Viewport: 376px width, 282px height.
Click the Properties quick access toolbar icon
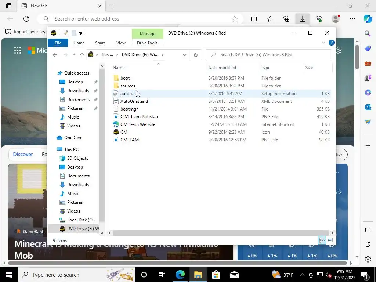[65, 33]
